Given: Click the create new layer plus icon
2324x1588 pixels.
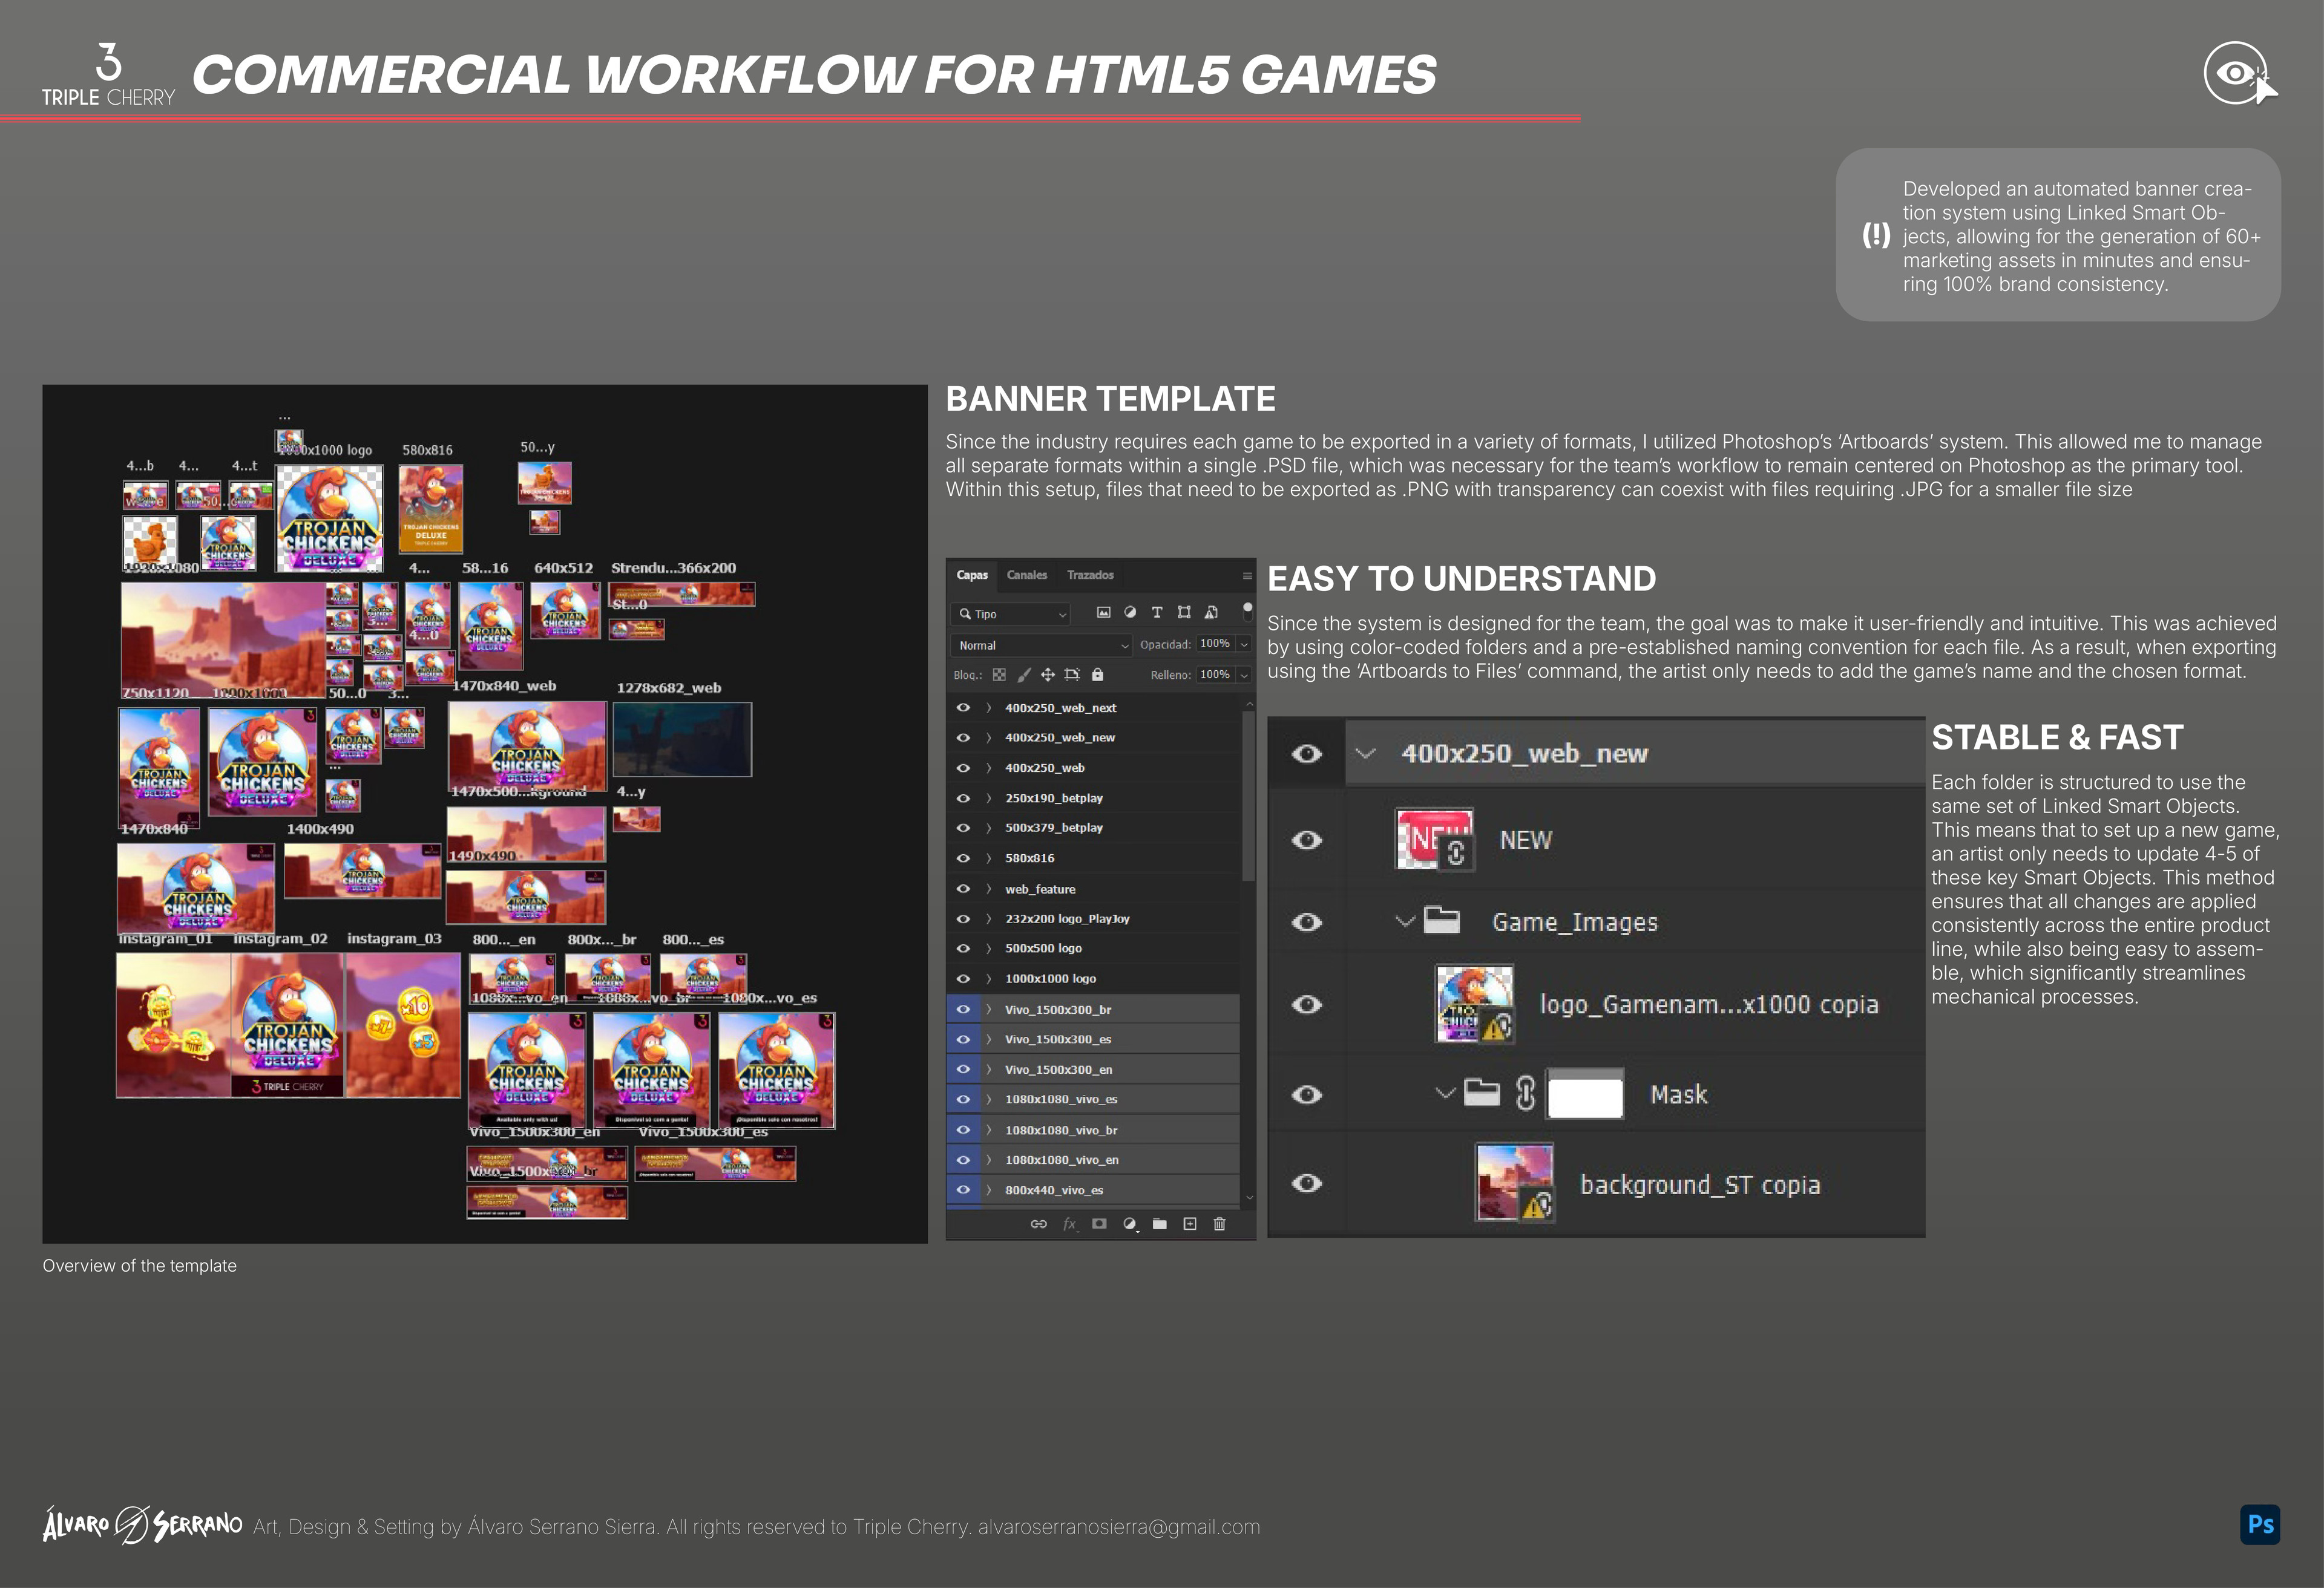Looking at the screenshot, I should (x=1190, y=1223).
